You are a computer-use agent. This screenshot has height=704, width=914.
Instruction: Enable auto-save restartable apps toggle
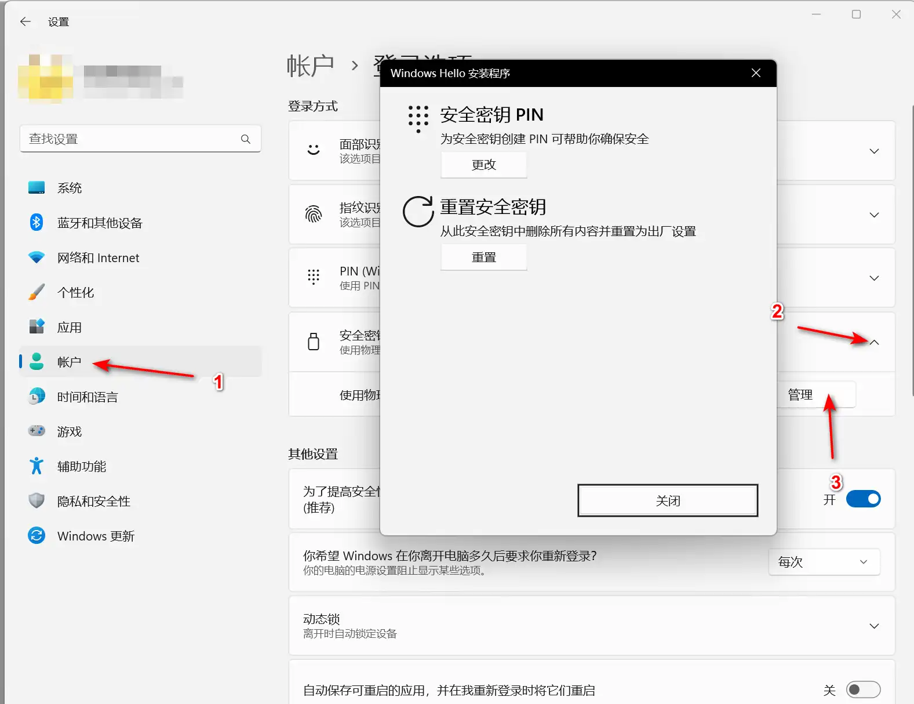coord(864,690)
